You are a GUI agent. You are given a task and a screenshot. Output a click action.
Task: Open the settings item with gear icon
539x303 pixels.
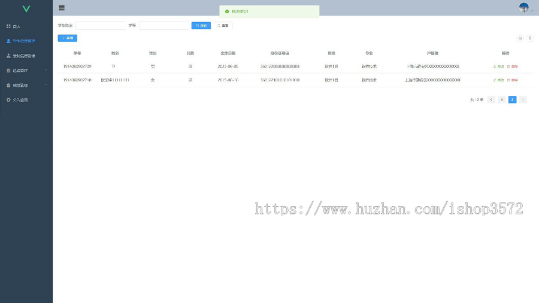tap(26, 100)
